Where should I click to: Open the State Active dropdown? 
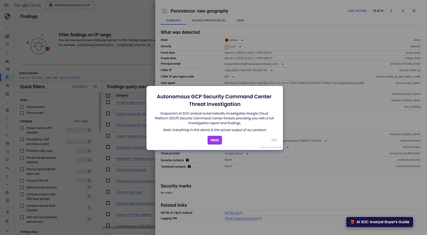[x=242, y=40]
